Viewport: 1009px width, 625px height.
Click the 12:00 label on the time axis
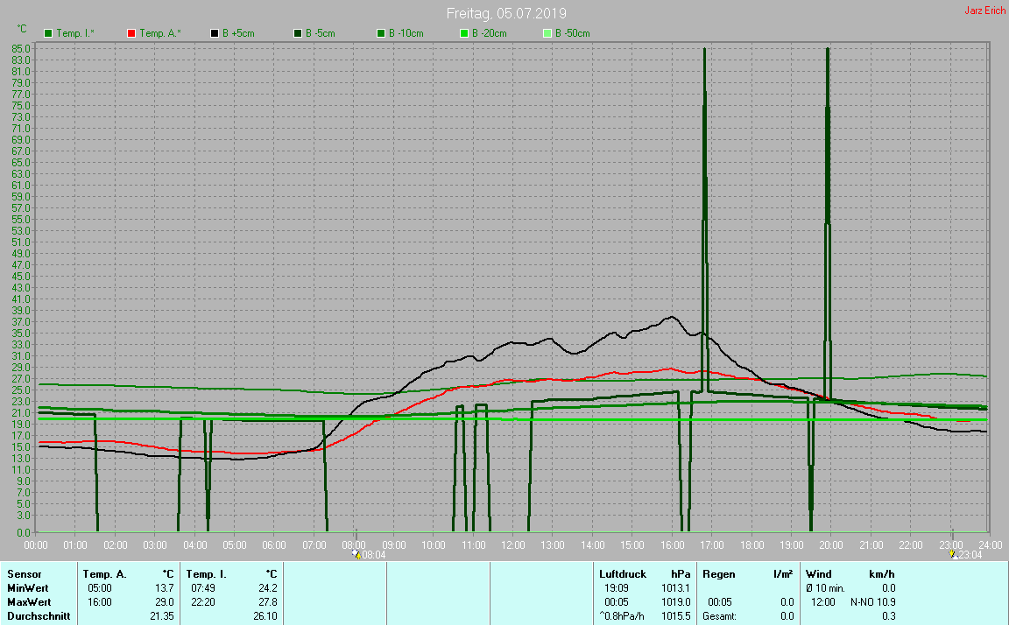pyautogui.click(x=512, y=545)
